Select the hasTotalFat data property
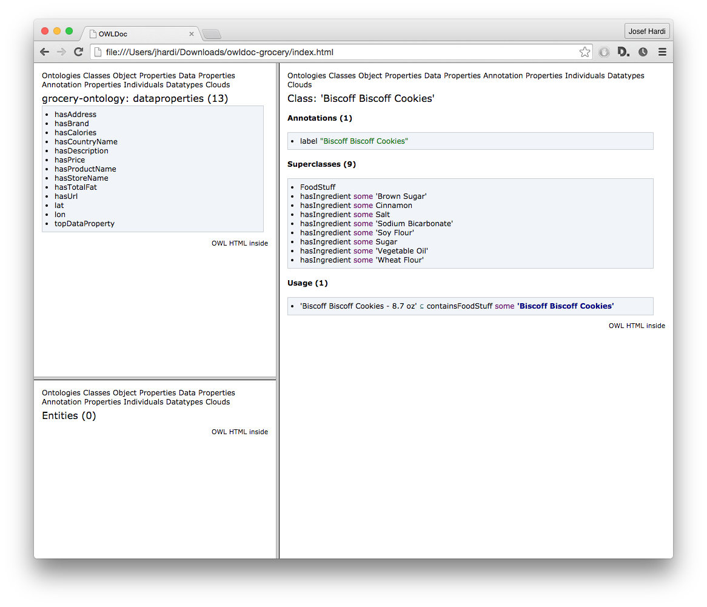 (75, 187)
